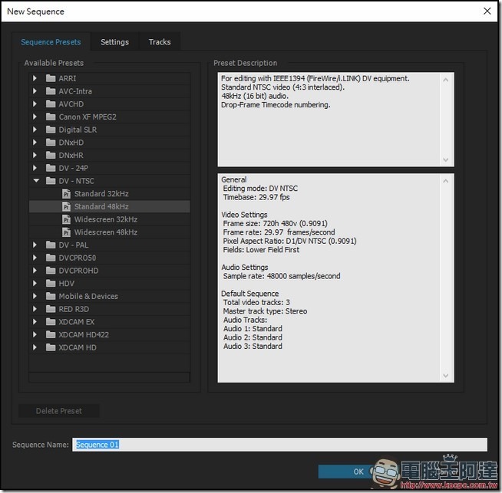This screenshot has height=493, width=502.
Task: Click the Canon XF MPEG2 folder label
Action: tap(88, 117)
